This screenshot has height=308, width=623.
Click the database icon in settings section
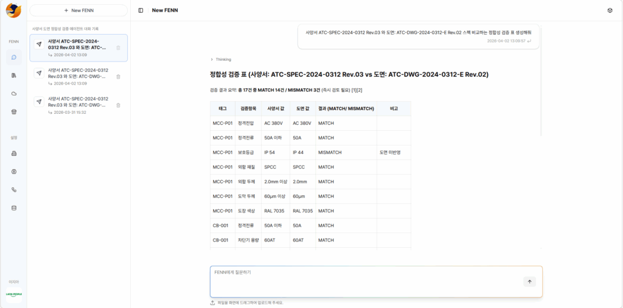pos(14,208)
